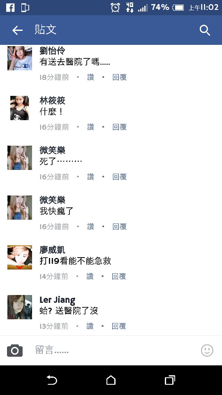Reply to Ler Jiang's comment
222x395 pixels.
point(119,326)
